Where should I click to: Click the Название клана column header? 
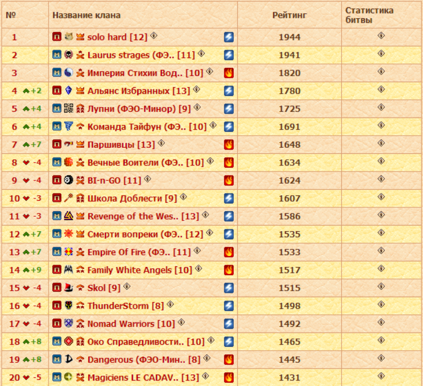(x=87, y=15)
